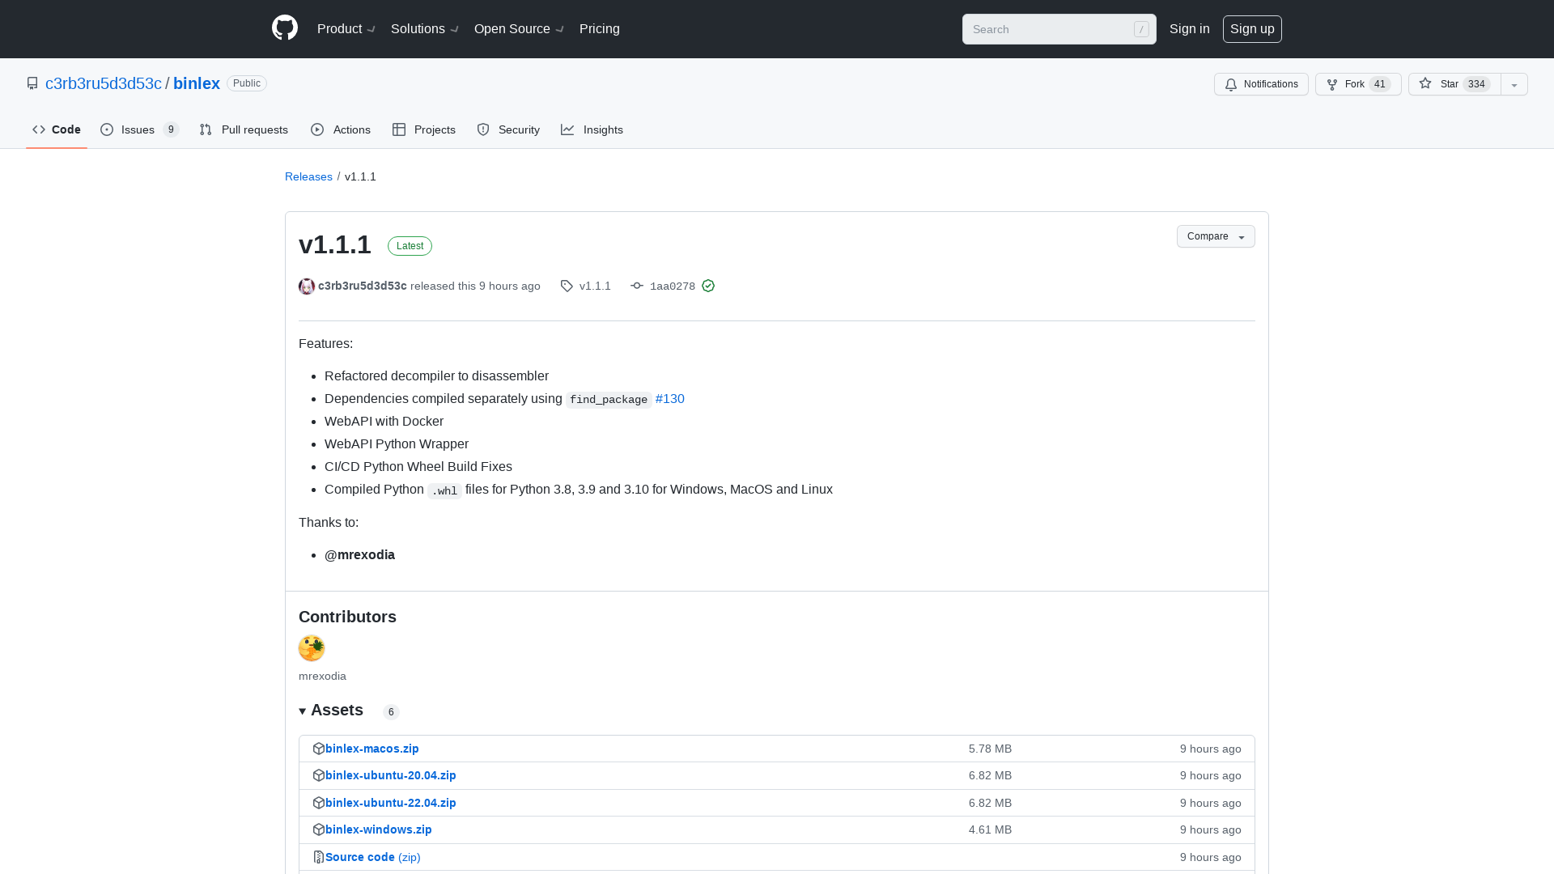Click the search input field

click(1058, 29)
